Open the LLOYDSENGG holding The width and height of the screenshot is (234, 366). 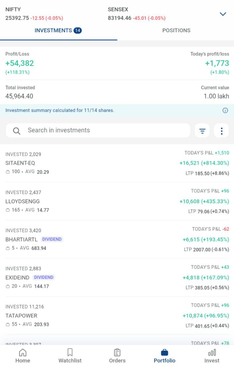click(117, 201)
